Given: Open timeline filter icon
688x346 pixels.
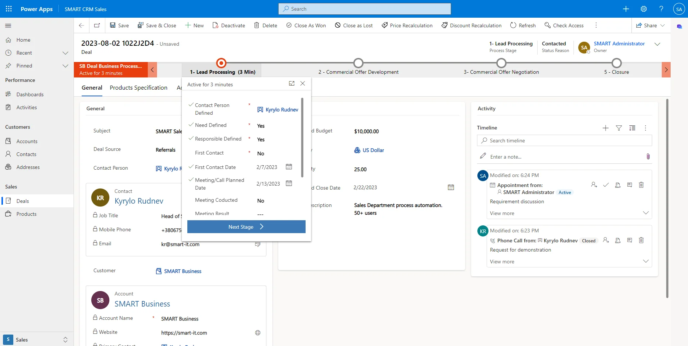Looking at the screenshot, I should click(619, 128).
